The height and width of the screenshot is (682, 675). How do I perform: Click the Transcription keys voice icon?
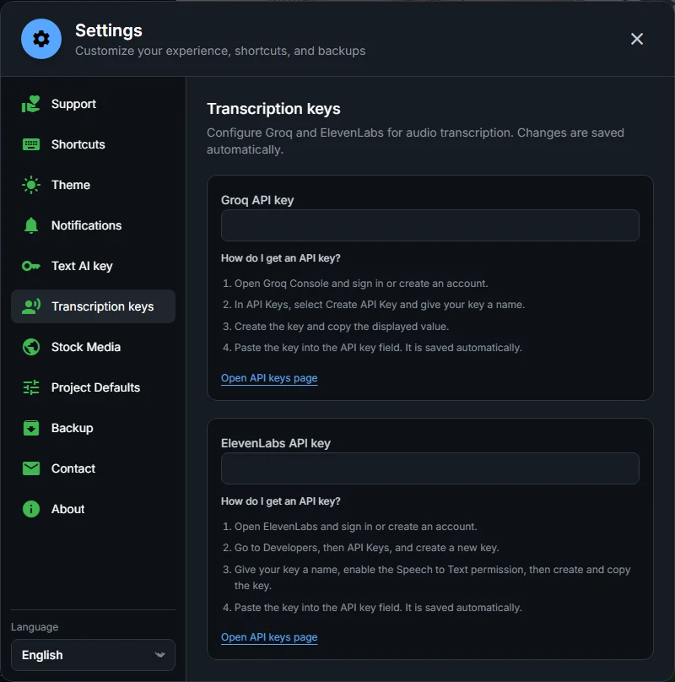pos(31,306)
